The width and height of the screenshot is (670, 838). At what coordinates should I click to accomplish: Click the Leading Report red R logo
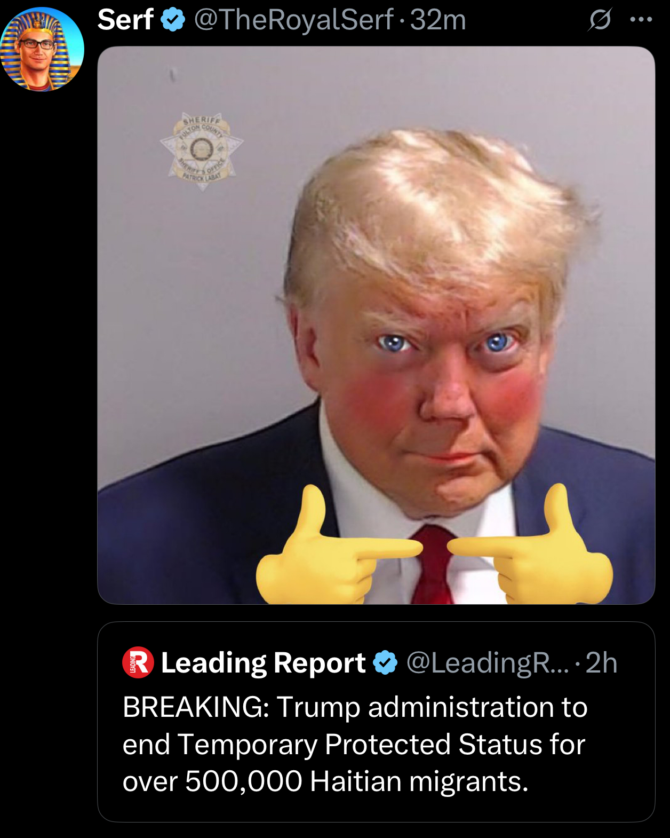pos(138,662)
